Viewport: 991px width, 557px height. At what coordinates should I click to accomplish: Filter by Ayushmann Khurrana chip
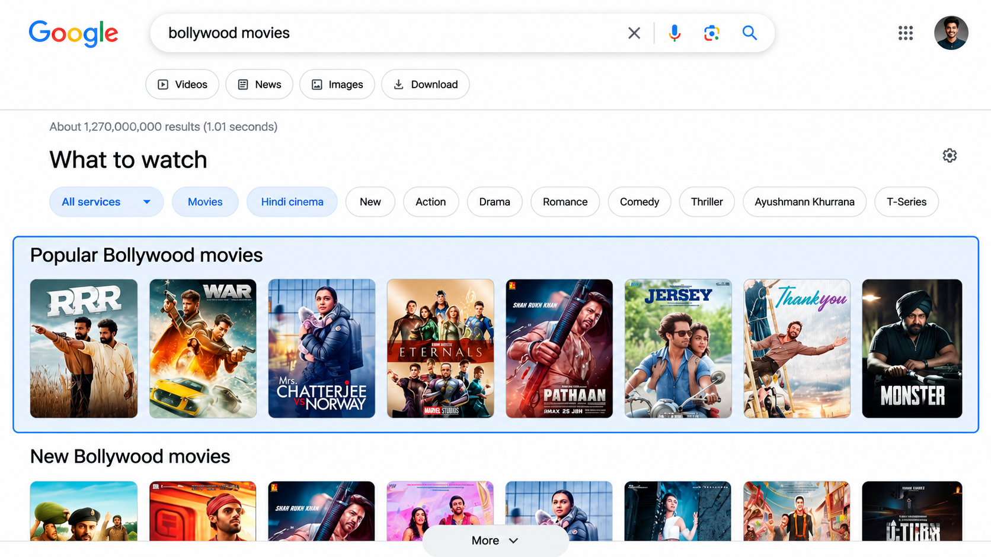[x=805, y=202]
